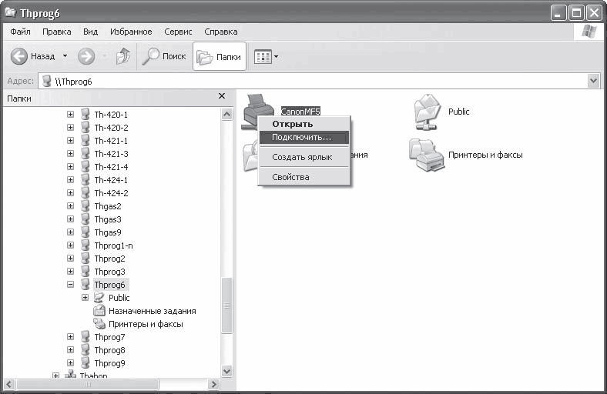Expand the Public subfolder under Thprog6
This screenshot has width=607, height=394.
(86, 297)
